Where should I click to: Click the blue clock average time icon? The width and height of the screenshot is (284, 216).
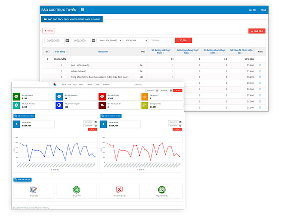pos(59,105)
